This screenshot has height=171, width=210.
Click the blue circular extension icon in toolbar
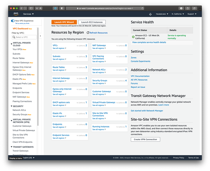[x=55, y=8]
